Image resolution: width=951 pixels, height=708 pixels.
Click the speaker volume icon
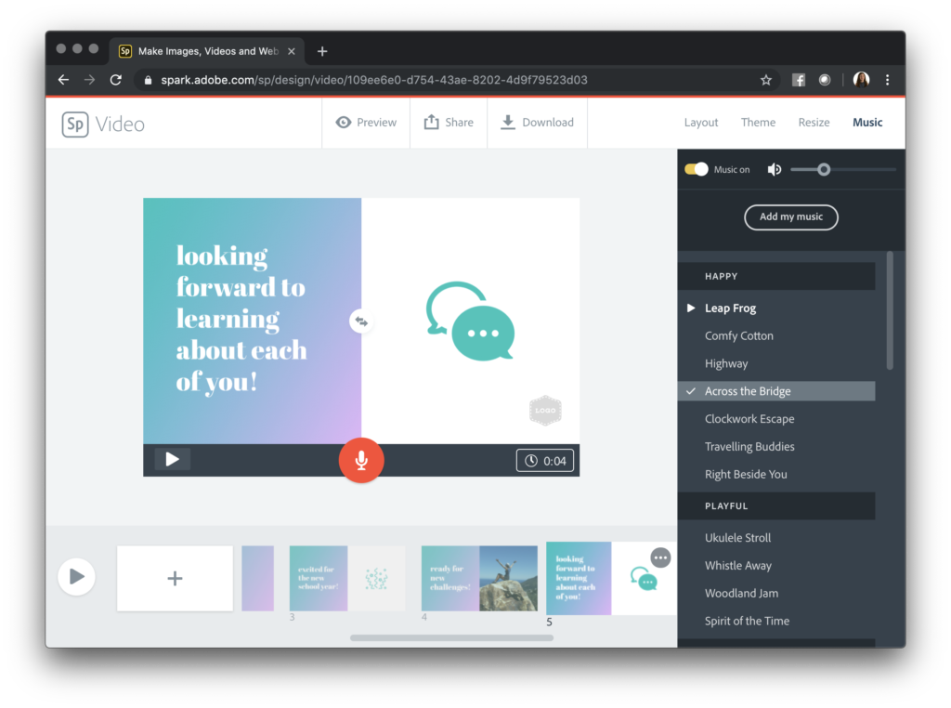[x=774, y=169]
